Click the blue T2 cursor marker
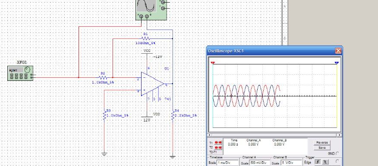The height and width of the screenshot is (166, 378). point(337,63)
